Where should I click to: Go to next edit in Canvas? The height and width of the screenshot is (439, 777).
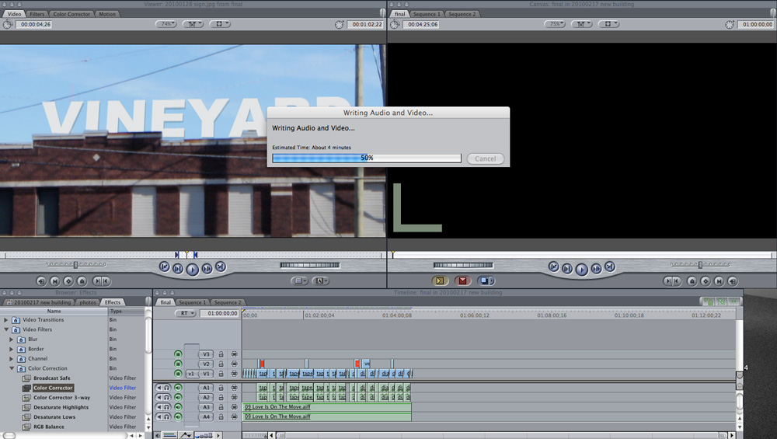click(610, 267)
